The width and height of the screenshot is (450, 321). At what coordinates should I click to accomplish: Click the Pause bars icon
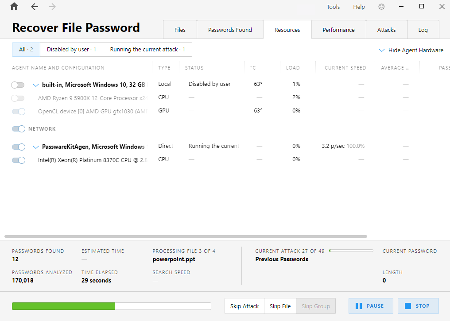point(358,306)
